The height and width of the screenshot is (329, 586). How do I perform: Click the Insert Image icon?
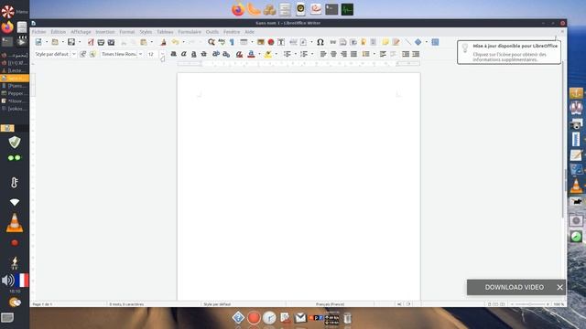click(x=261, y=42)
